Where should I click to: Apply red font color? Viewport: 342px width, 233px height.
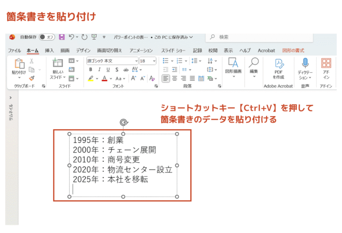point(104,78)
